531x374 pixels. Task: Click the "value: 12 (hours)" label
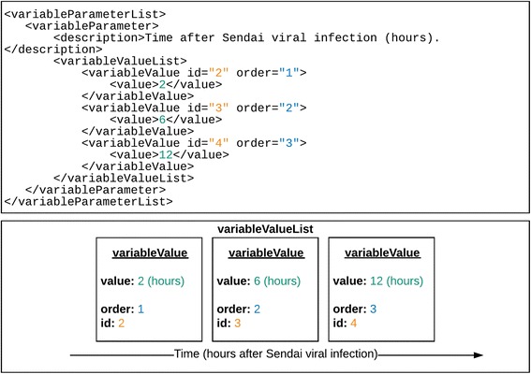coord(378,281)
